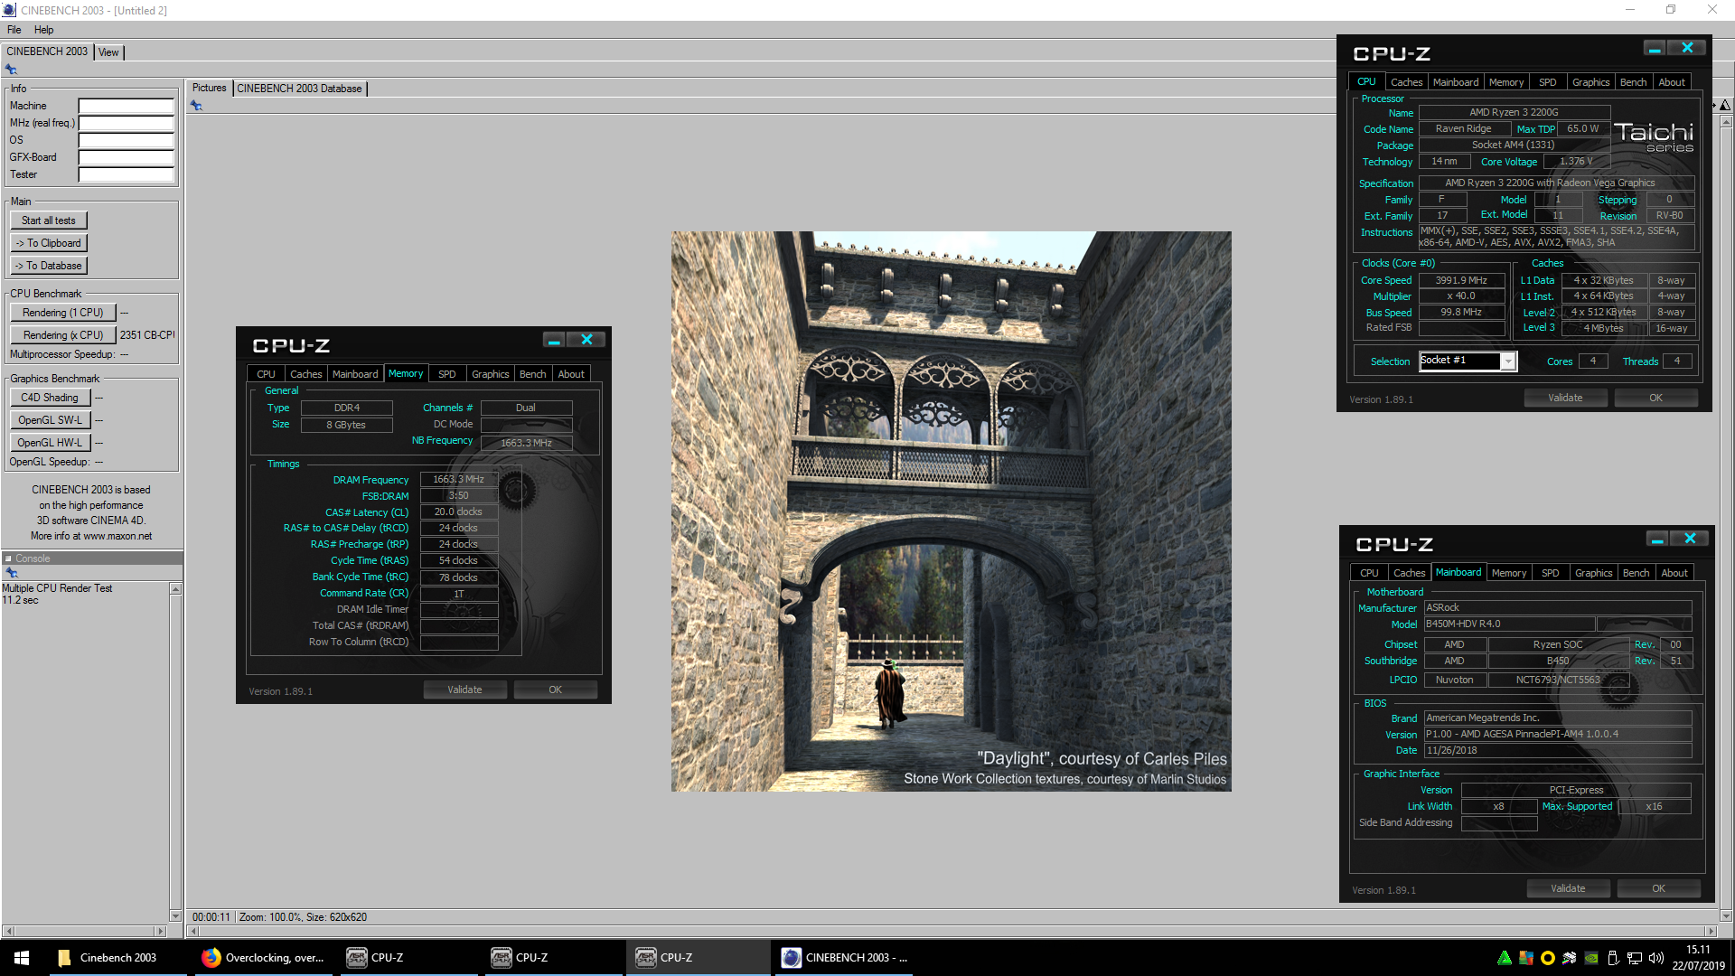Switch to the View tab in Cinebench

pyautogui.click(x=108, y=52)
